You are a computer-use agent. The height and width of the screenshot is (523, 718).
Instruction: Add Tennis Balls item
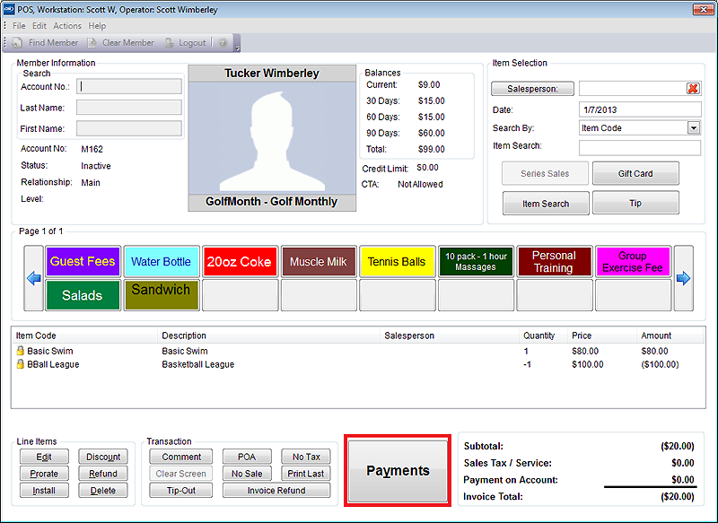coord(397,261)
